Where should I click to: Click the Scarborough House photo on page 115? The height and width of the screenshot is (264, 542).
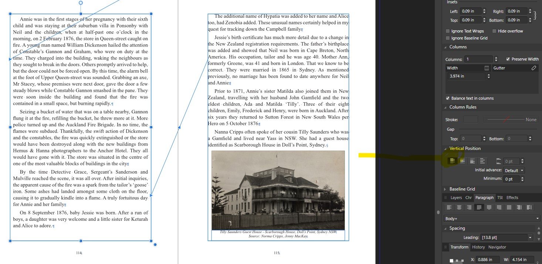pyautogui.click(x=278, y=190)
